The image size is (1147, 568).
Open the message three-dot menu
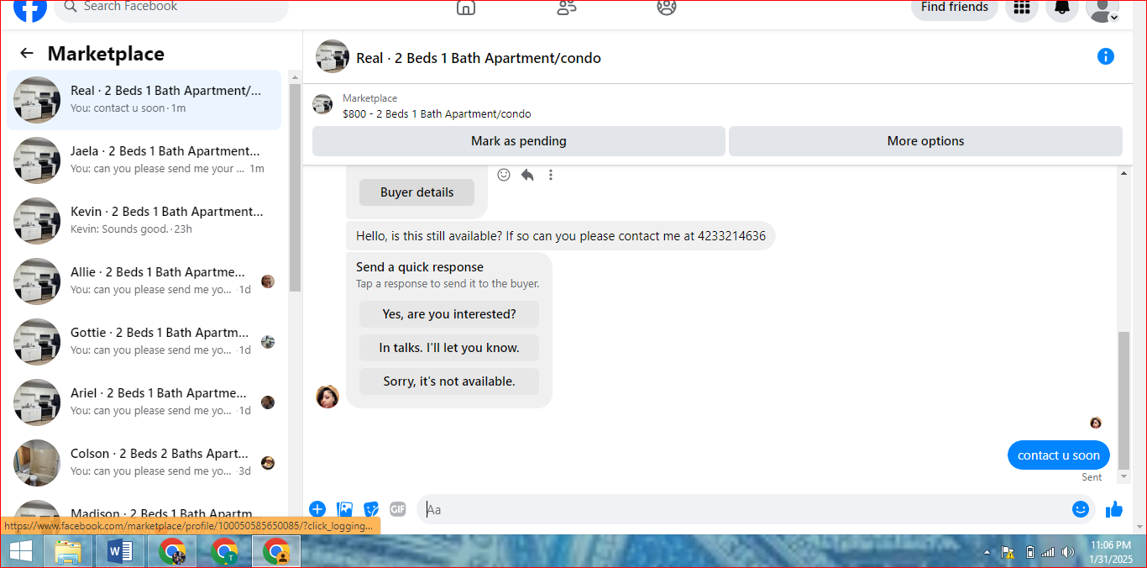[x=551, y=175]
